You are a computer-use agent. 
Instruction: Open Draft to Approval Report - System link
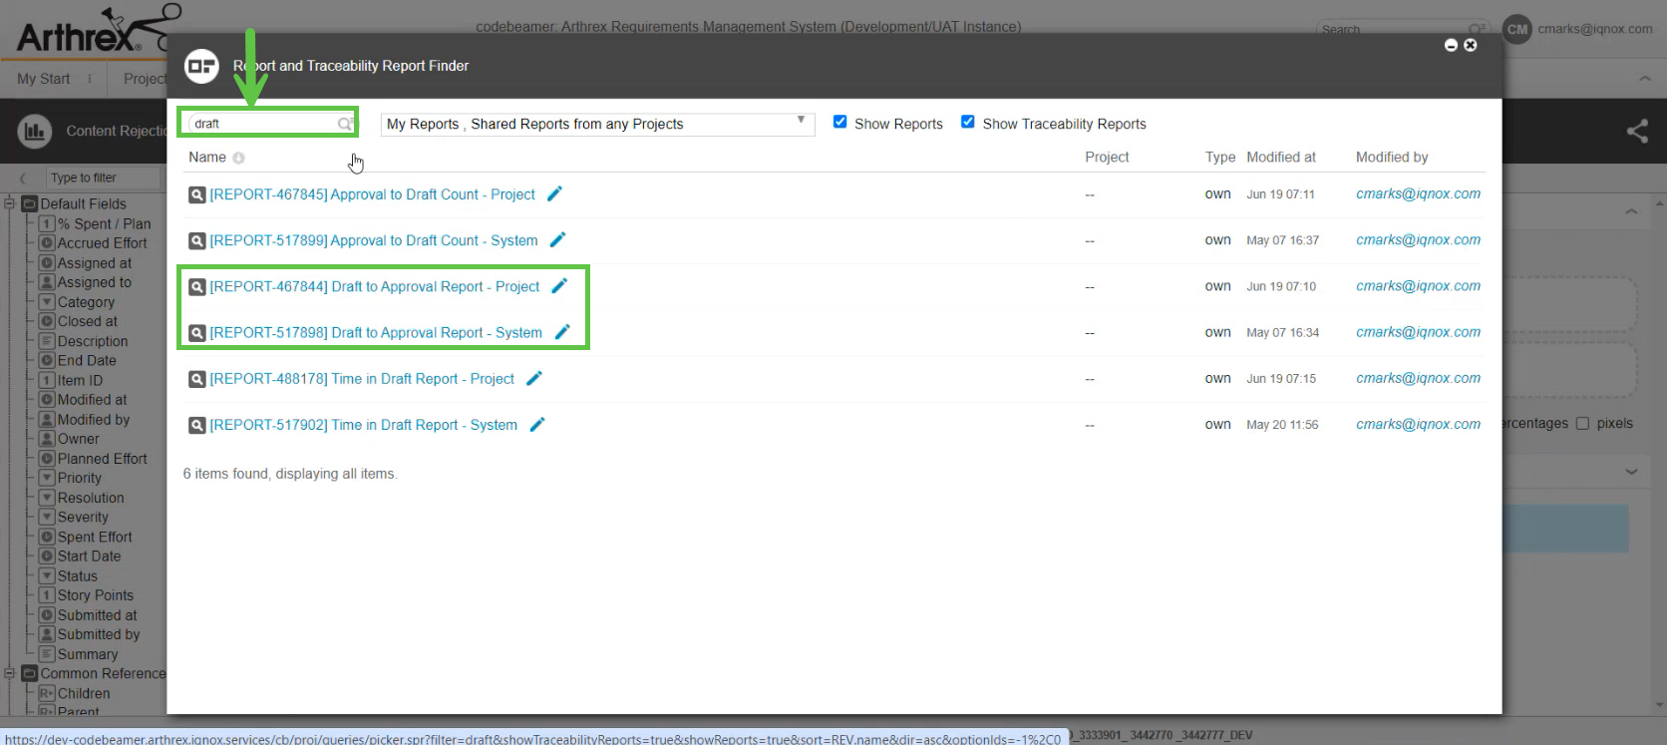pyautogui.click(x=376, y=333)
